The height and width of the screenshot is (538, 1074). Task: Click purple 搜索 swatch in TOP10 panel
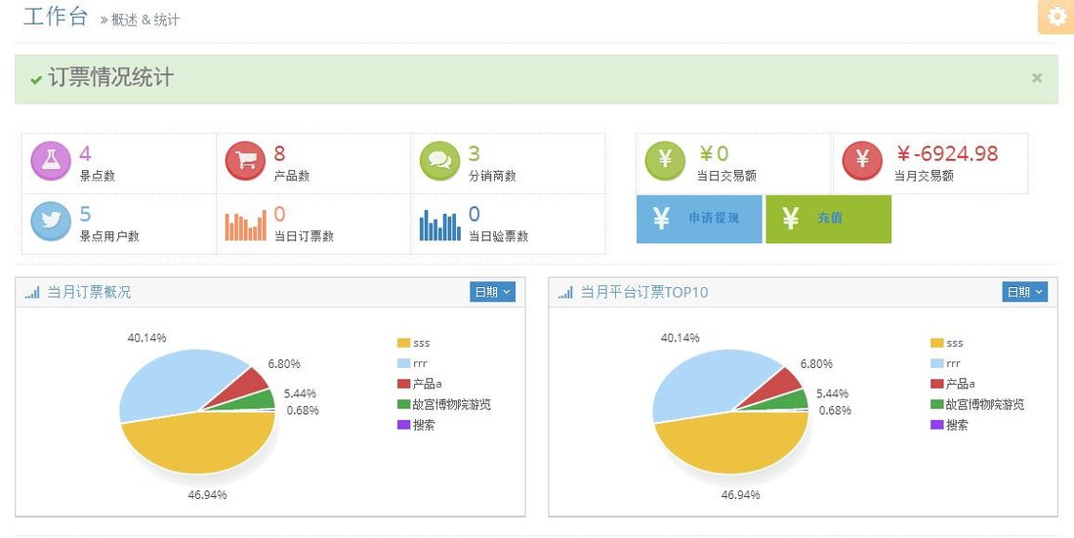point(937,425)
